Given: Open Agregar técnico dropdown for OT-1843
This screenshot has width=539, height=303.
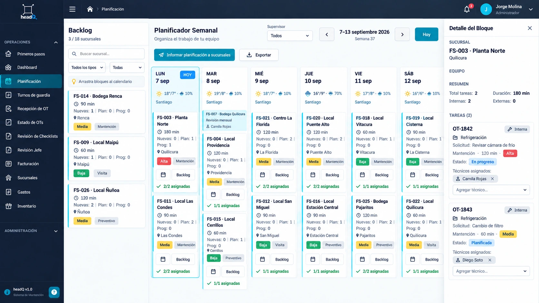Looking at the screenshot, I should click(491, 271).
